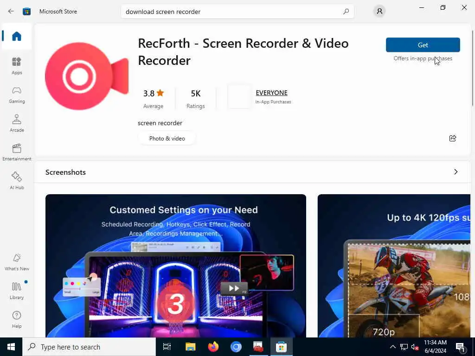Click Microsoft Store taskbar icon
Viewport: 475px width, 356px height.
click(x=281, y=347)
